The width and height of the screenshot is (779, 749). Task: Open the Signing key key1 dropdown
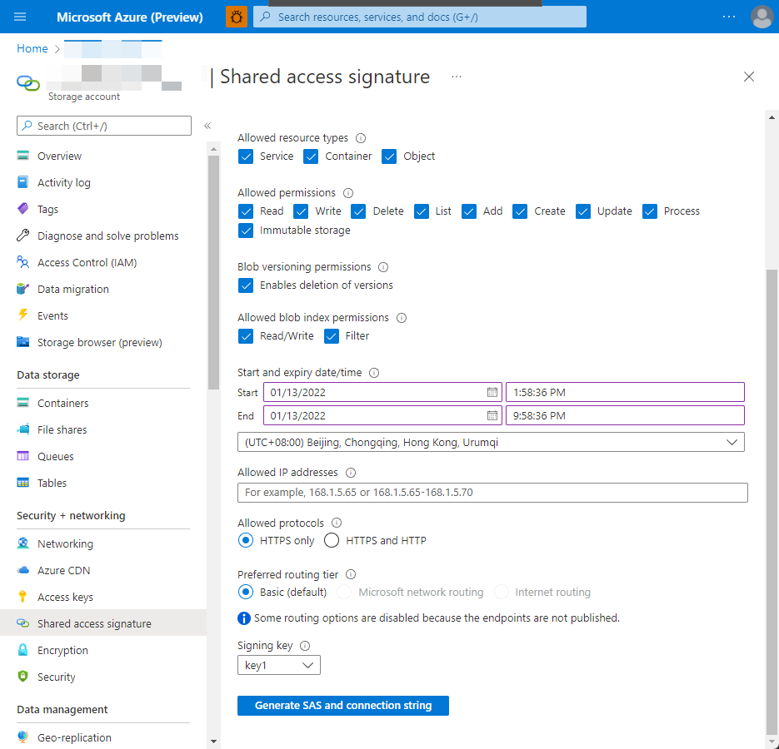click(279, 665)
